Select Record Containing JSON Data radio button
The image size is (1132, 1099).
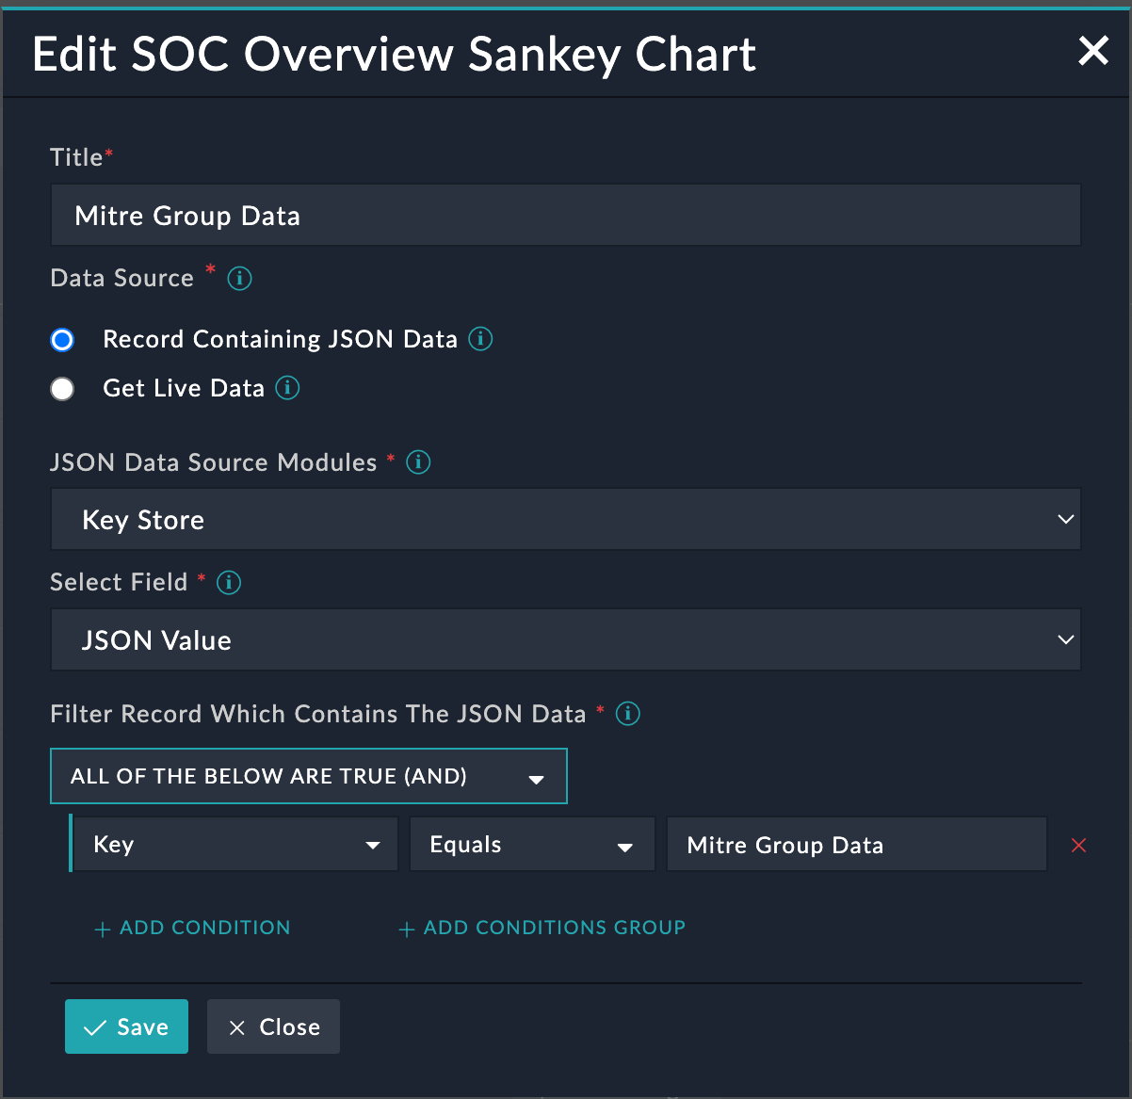[x=62, y=340]
